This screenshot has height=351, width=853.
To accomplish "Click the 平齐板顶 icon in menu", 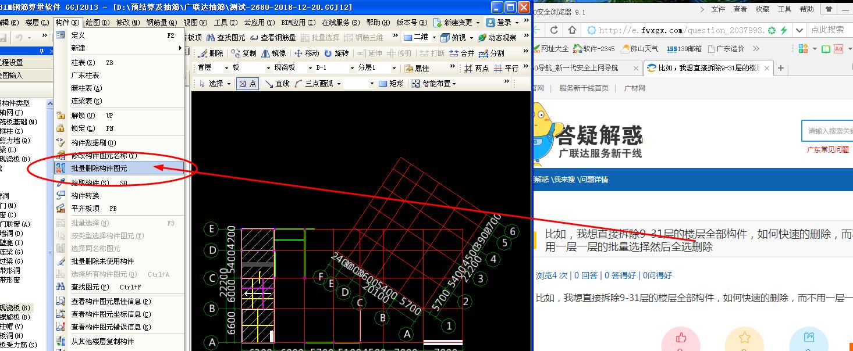I will coord(61,208).
